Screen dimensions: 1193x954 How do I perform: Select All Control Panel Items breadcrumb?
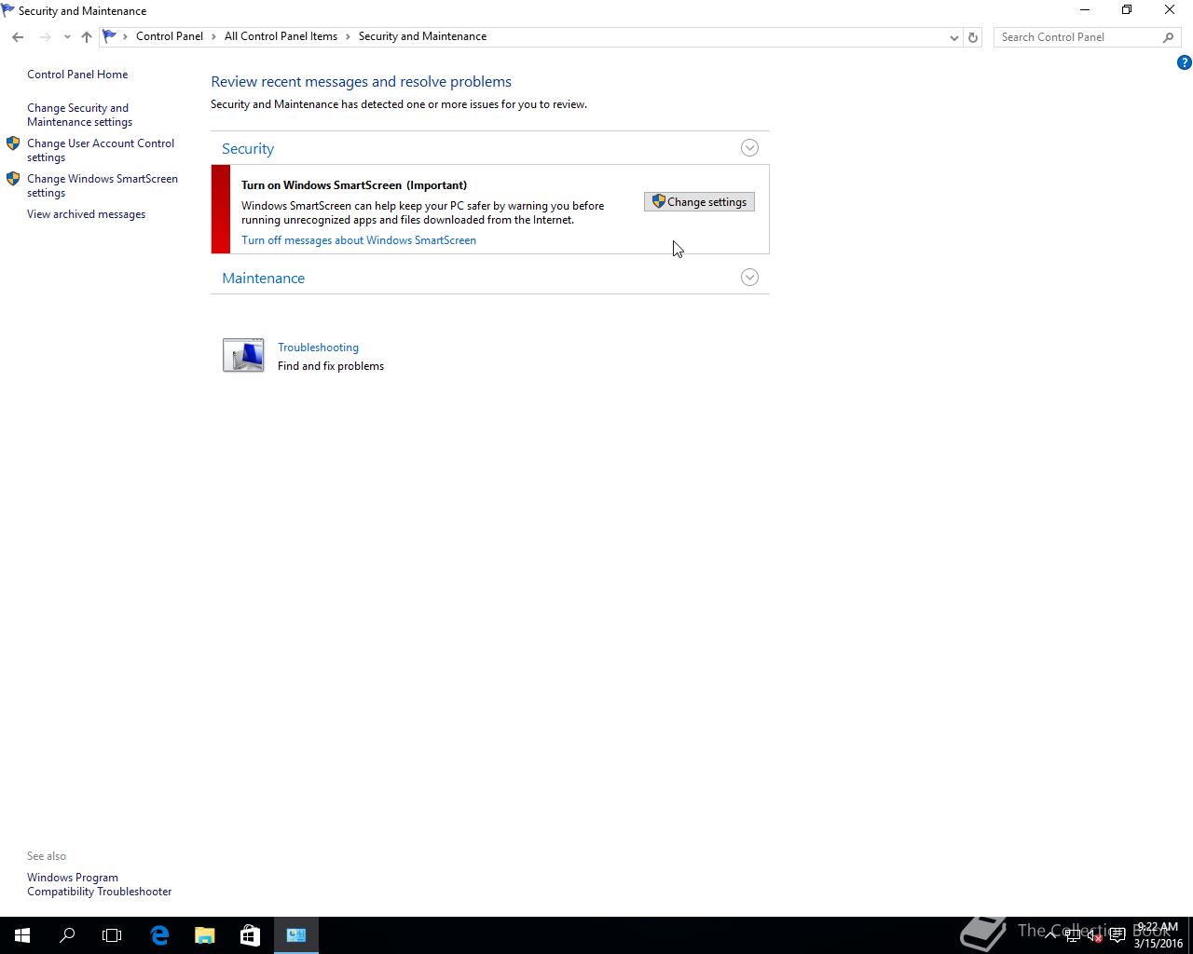click(x=281, y=36)
